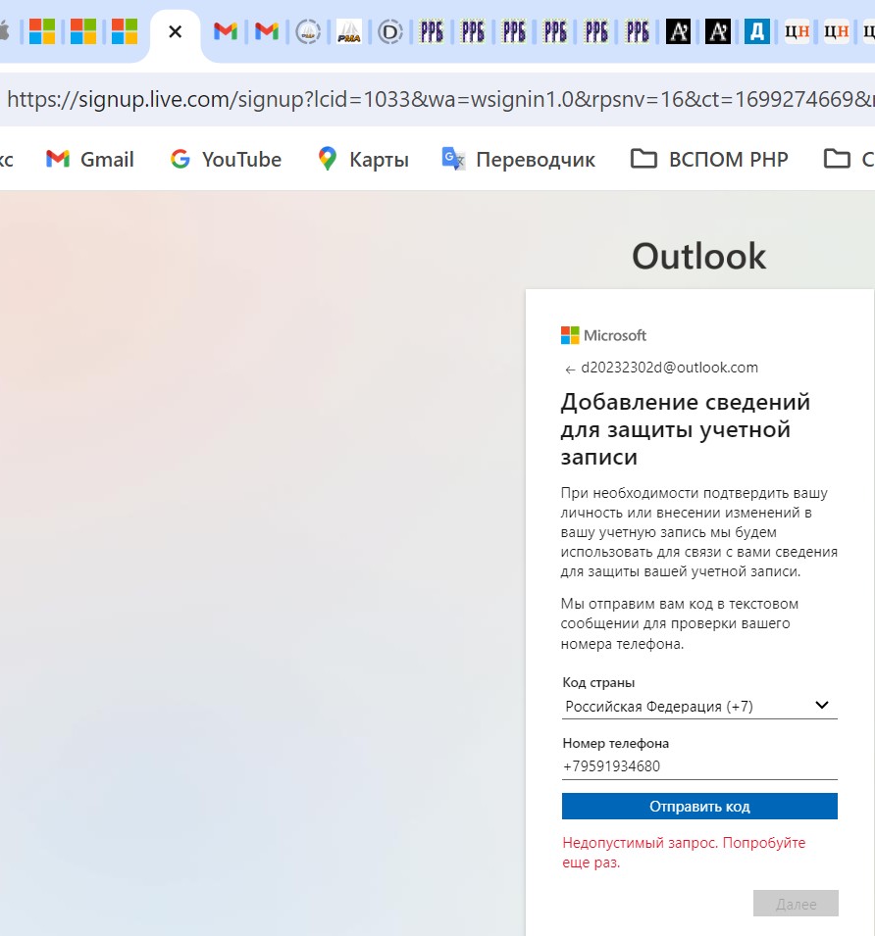Switch to the circled D icon tab
Screen dimensions: 875x936
pyautogui.click(x=390, y=31)
